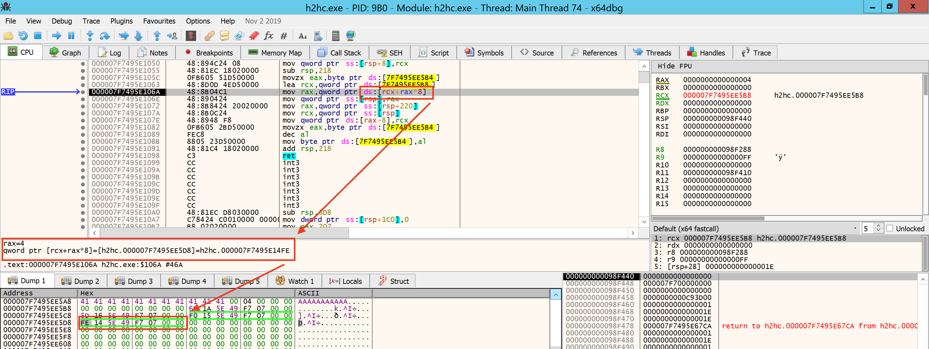Toggle breakpoint bullet at 000007F7495E1072
929x349 pixels.
coord(83,106)
